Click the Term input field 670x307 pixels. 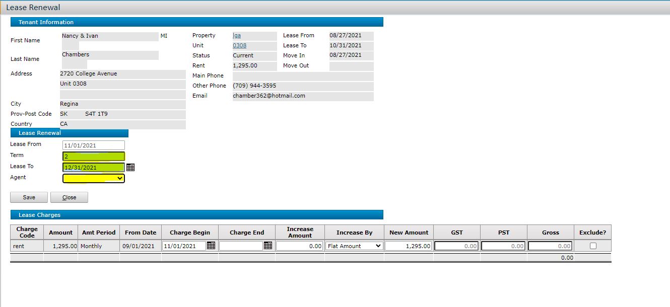pyautogui.click(x=94, y=157)
